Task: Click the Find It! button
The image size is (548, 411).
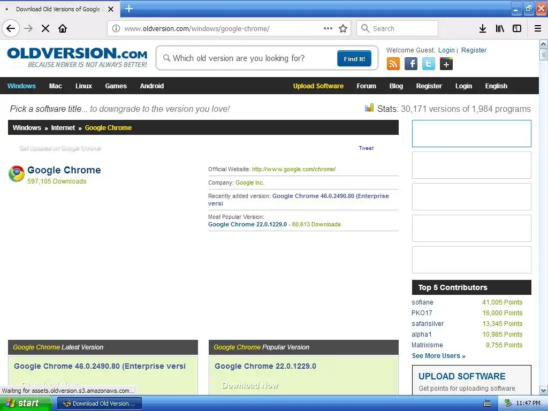Action: [x=354, y=58]
